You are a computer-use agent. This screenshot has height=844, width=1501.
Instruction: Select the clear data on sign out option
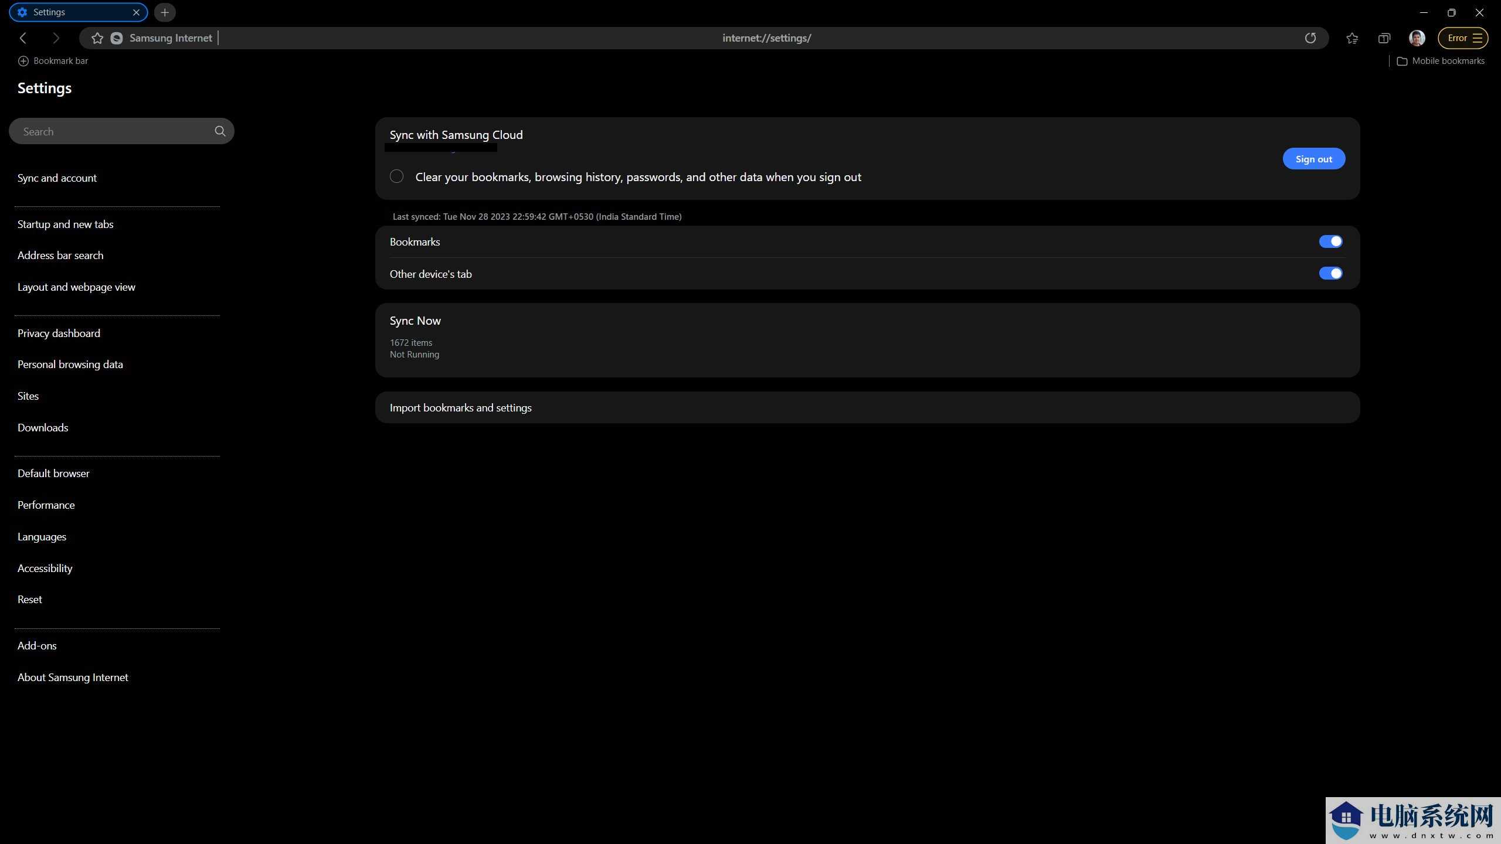tap(396, 176)
